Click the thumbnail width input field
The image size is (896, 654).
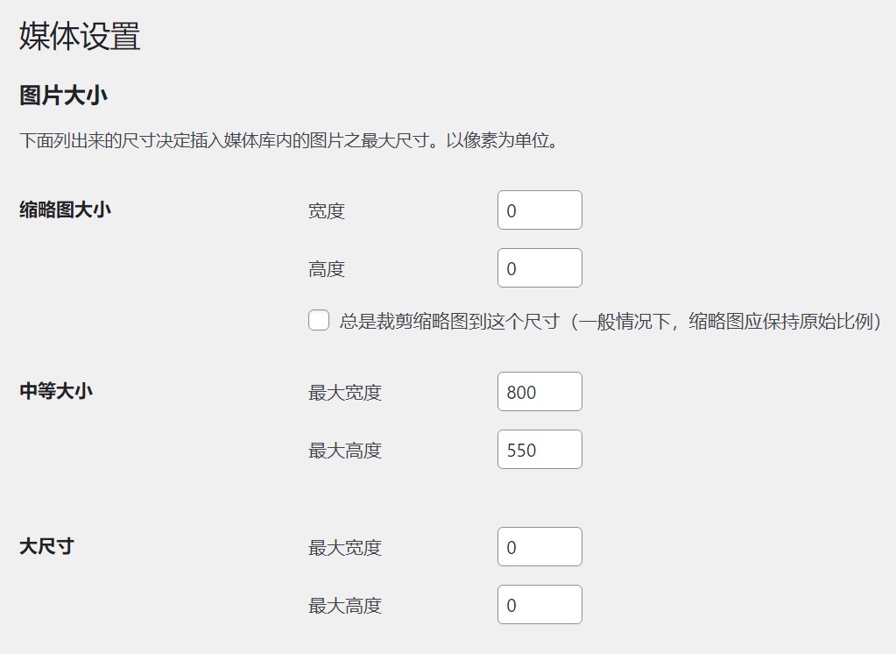(539, 210)
